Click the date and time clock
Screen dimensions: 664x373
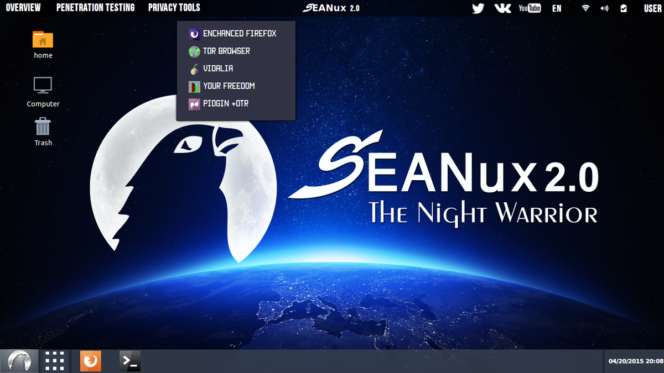[635, 361]
